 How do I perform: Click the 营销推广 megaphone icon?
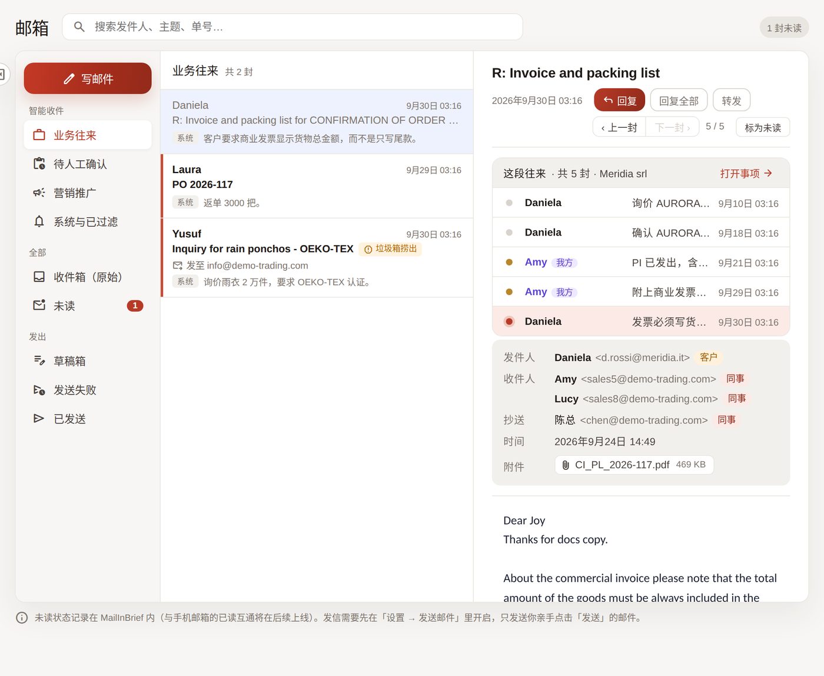click(x=39, y=193)
